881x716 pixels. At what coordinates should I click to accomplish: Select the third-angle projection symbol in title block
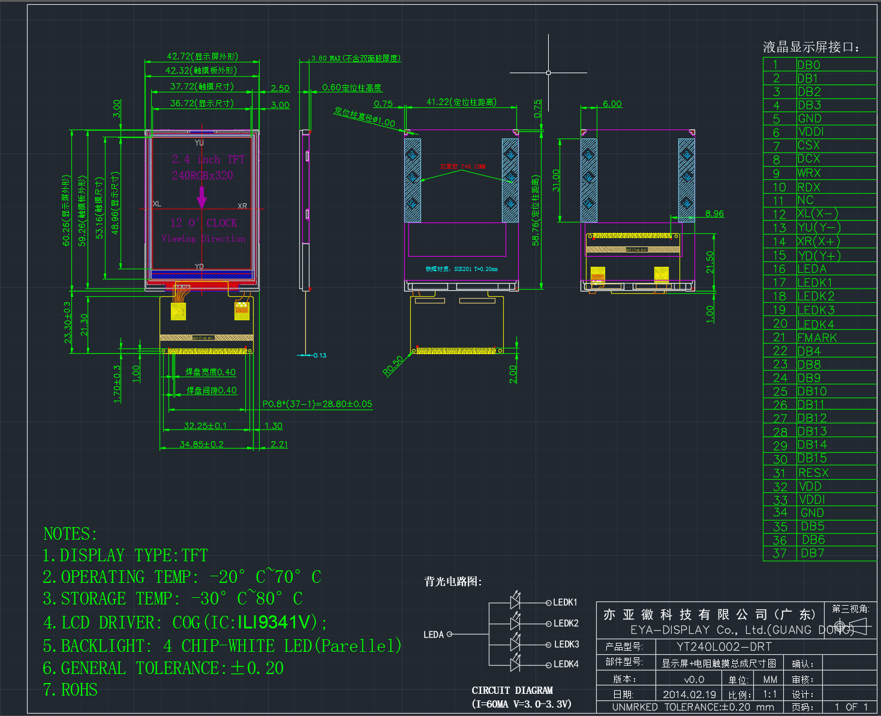[852, 627]
